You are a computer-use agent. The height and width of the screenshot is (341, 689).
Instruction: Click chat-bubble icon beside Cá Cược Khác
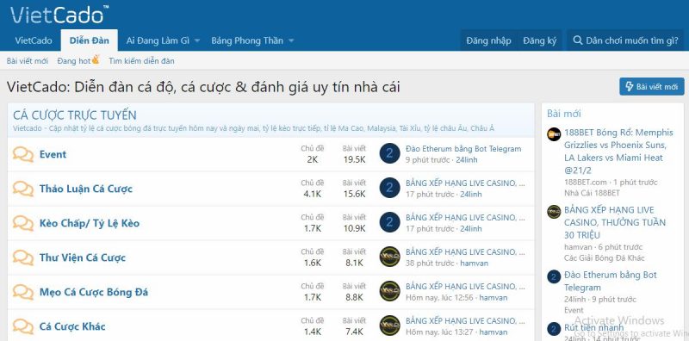[x=23, y=326]
